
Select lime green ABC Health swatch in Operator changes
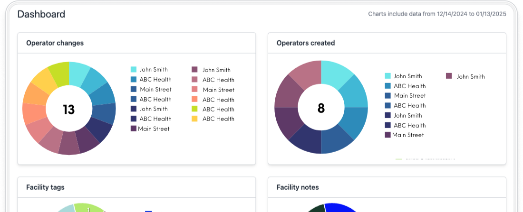(194, 109)
